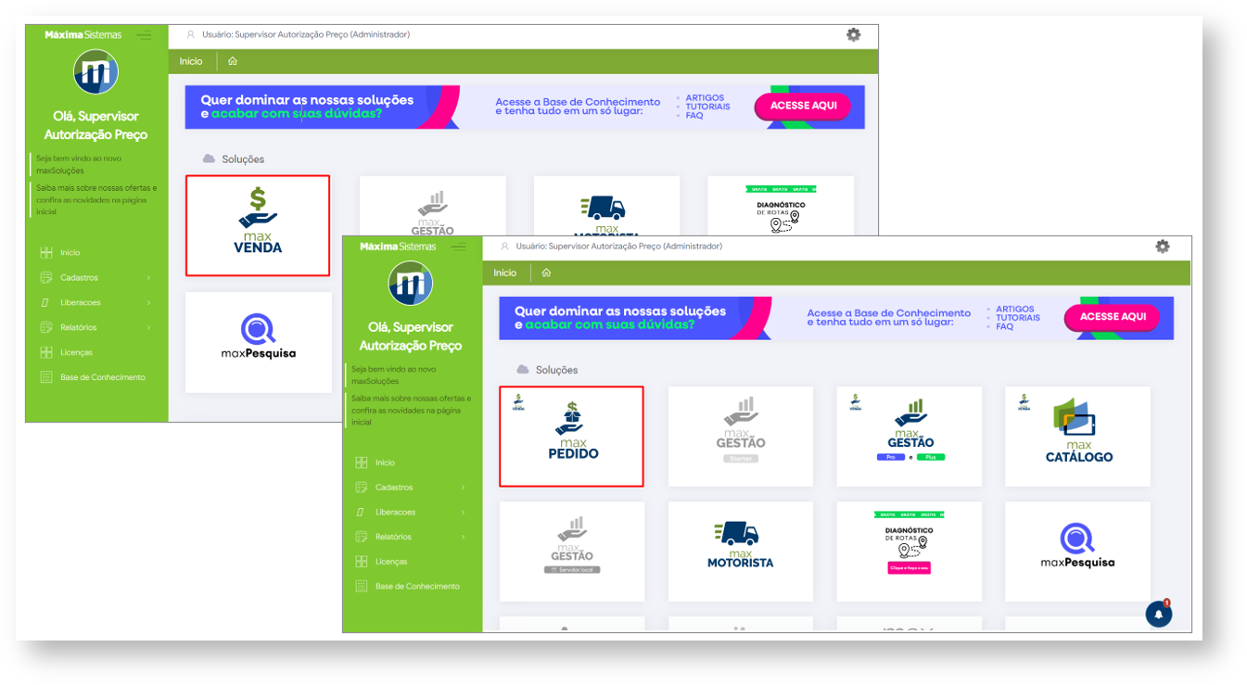
Task: Open the notification bell in front window
Action: (x=1158, y=614)
